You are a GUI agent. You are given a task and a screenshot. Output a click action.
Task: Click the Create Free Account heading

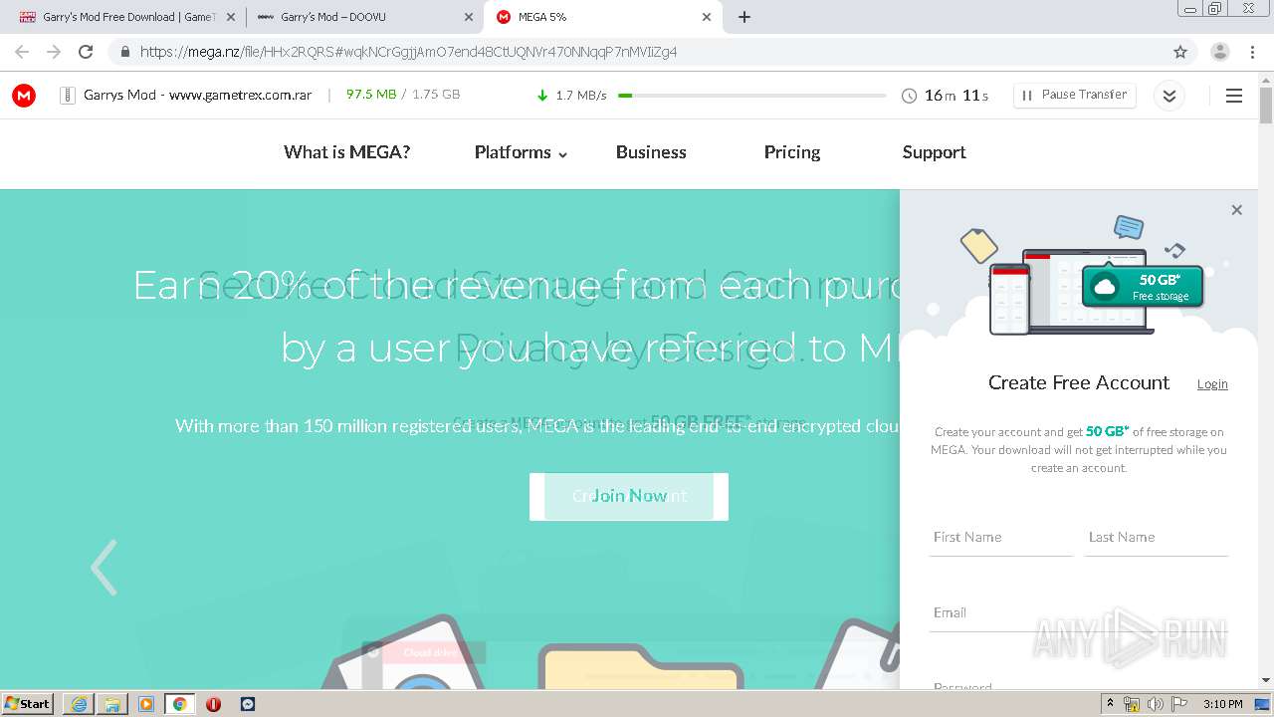1079,382
